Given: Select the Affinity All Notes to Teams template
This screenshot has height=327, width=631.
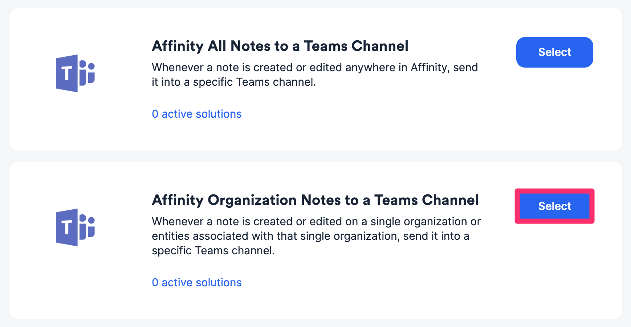Looking at the screenshot, I should point(554,52).
